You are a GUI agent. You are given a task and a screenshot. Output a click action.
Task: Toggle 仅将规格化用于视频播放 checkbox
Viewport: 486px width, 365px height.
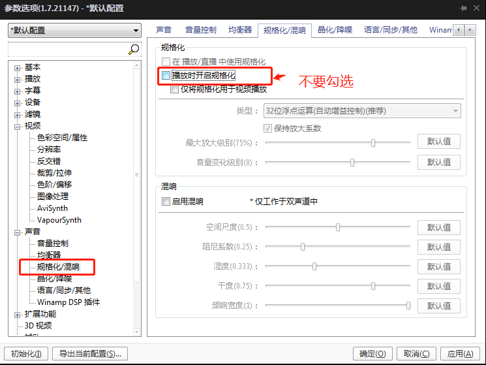pos(174,89)
